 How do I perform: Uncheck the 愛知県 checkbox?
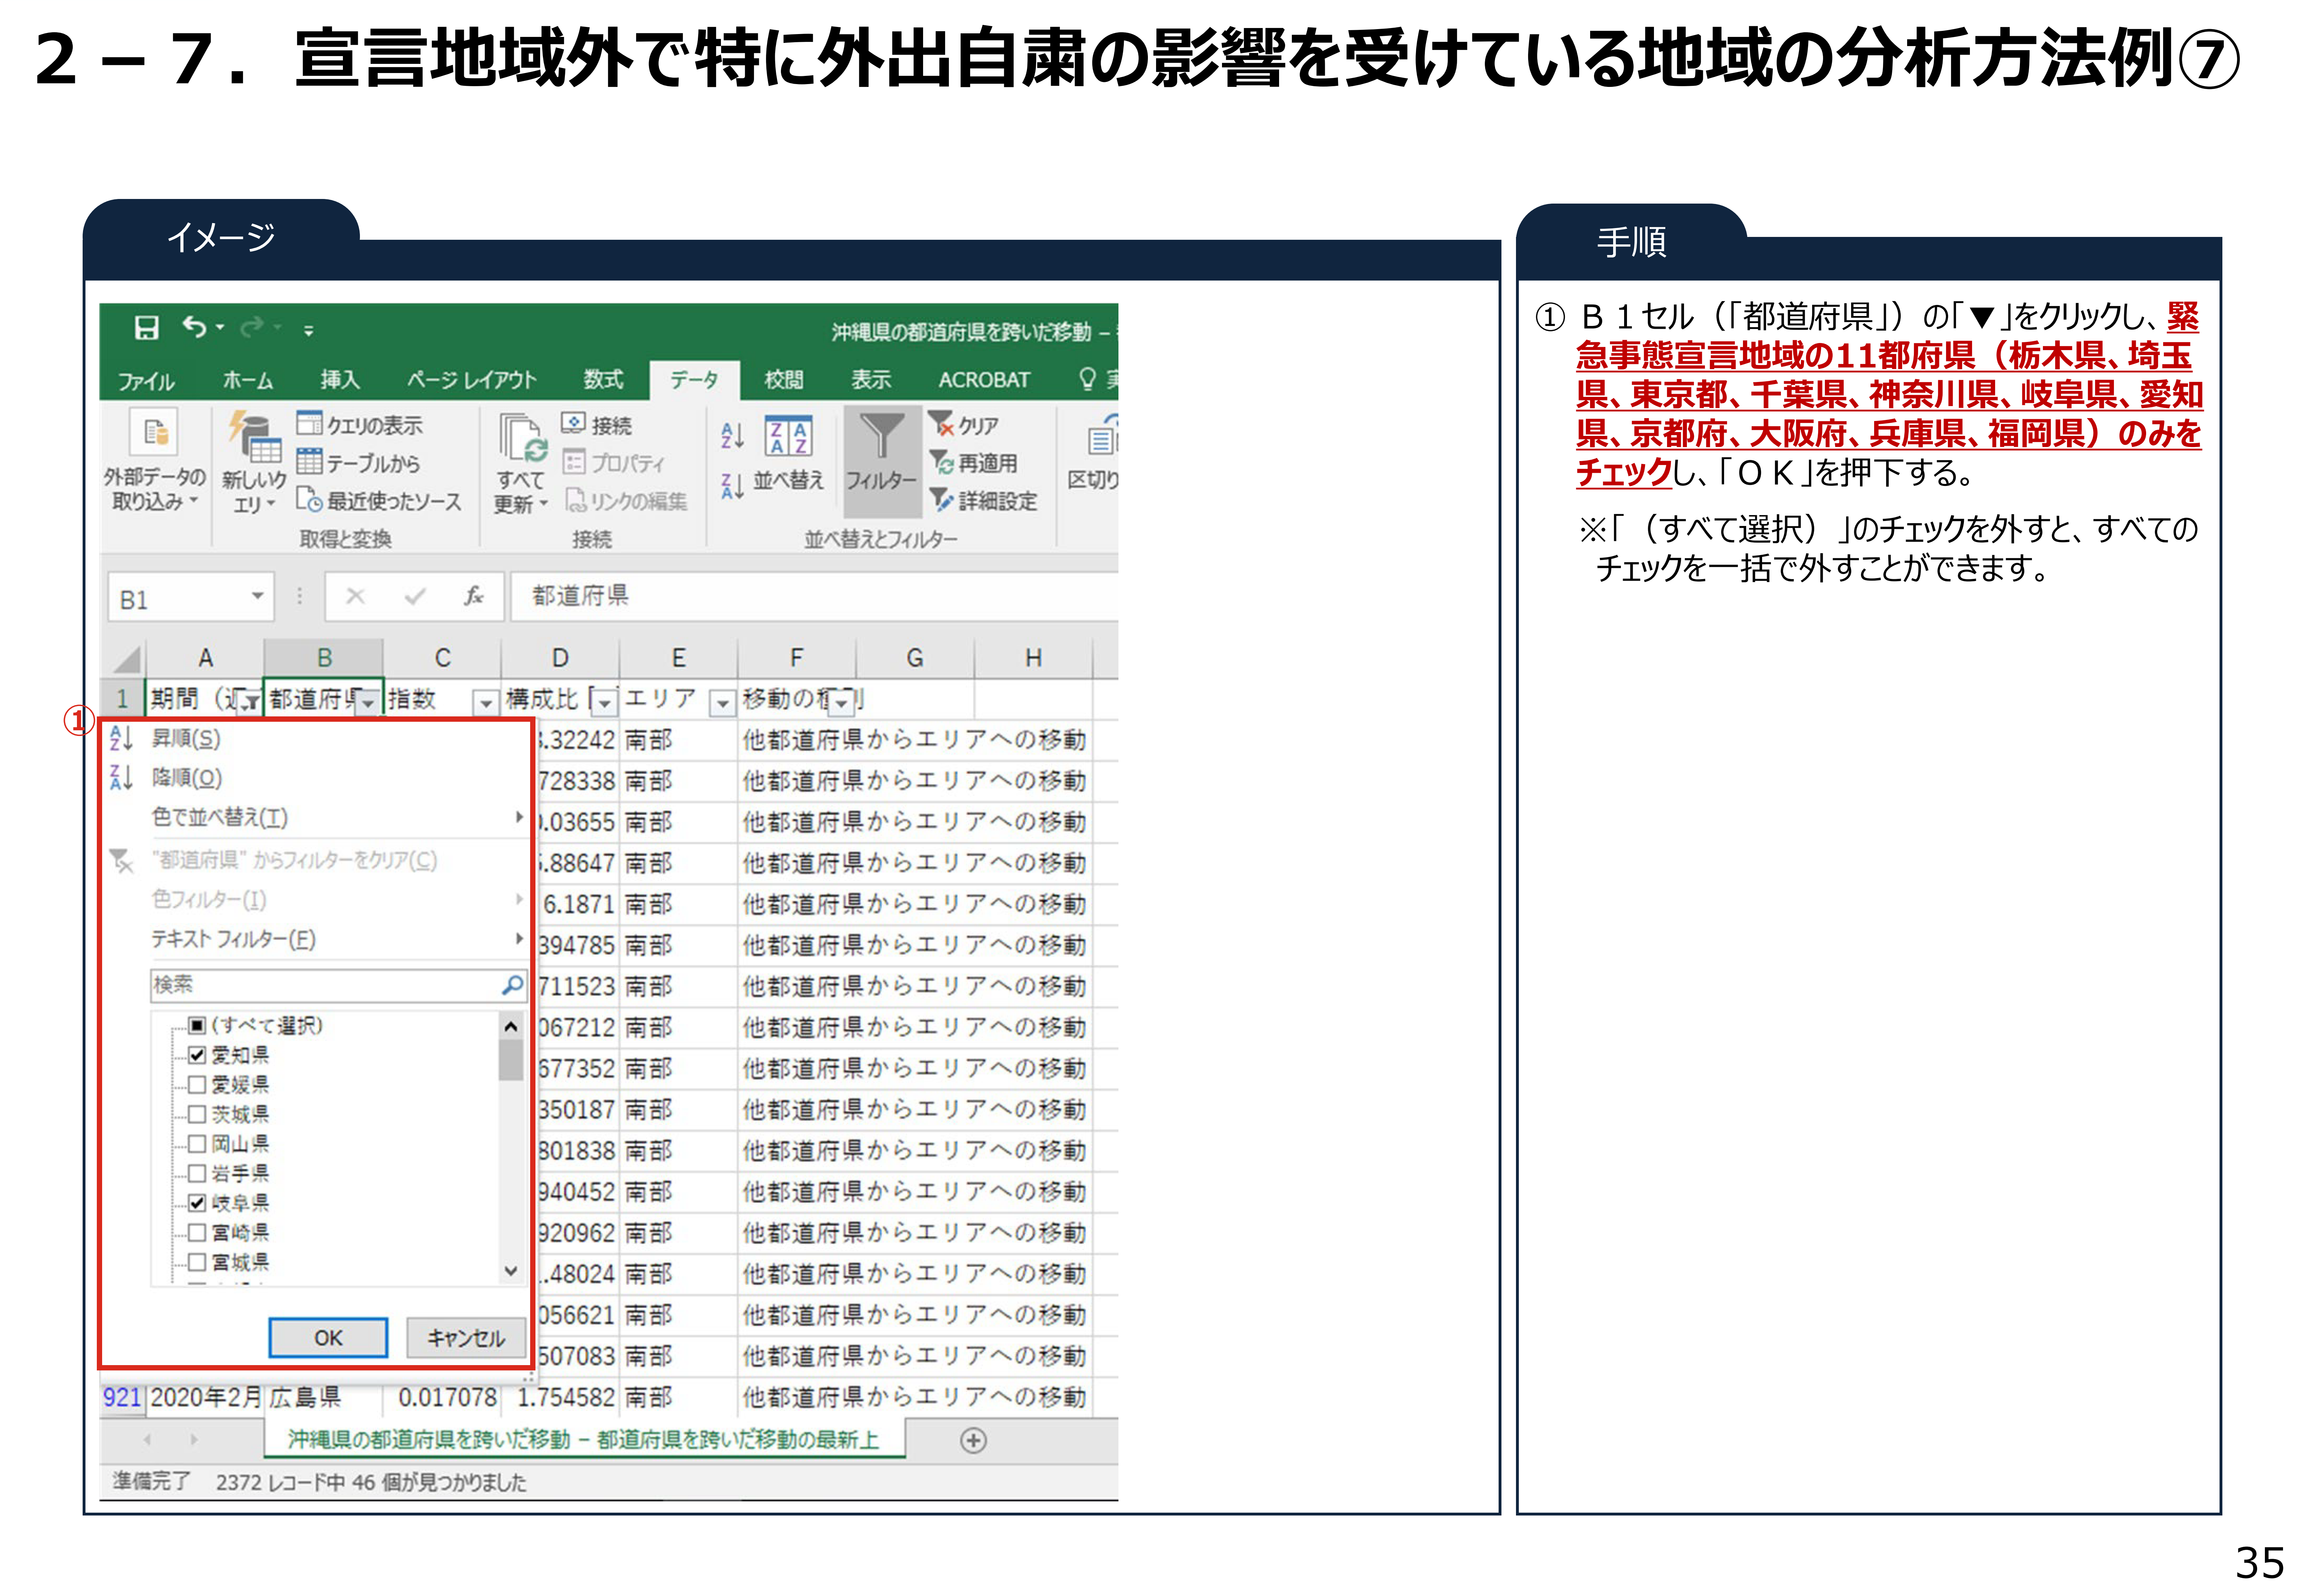click(x=197, y=1055)
